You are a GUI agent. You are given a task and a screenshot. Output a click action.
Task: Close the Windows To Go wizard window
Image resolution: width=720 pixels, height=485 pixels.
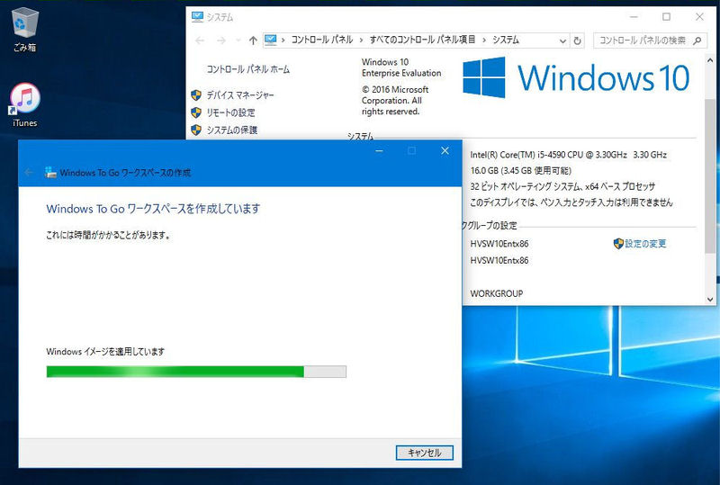pos(445,150)
